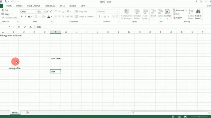Open Sort & Filter menu
The width and height of the screenshot is (211, 118).
click(191, 14)
